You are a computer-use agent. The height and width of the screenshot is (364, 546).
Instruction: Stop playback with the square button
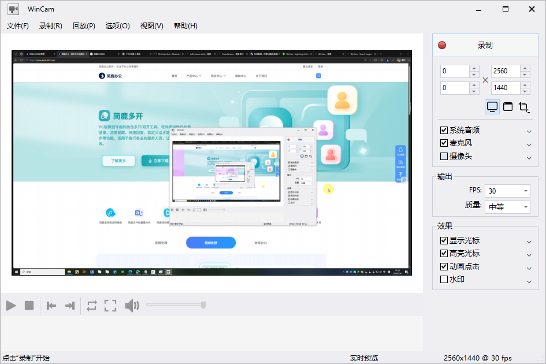coord(29,306)
